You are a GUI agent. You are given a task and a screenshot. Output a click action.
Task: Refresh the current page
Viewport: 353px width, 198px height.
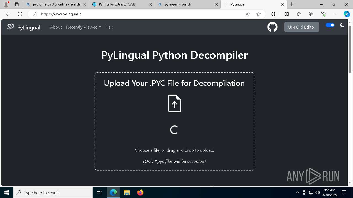pyautogui.click(x=20, y=14)
